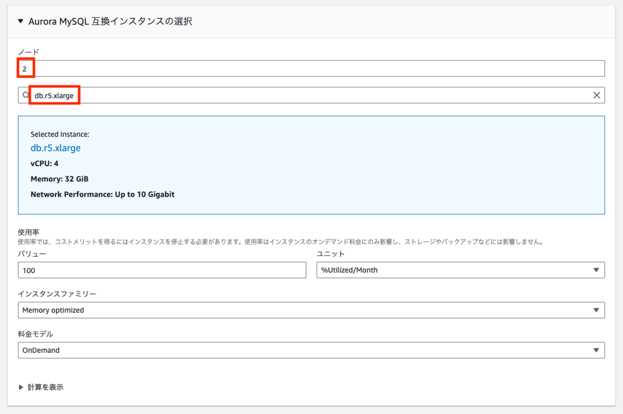
Task: Click the バリュー input field showing 100
Action: pyautogui.click(x=162, y=270)
